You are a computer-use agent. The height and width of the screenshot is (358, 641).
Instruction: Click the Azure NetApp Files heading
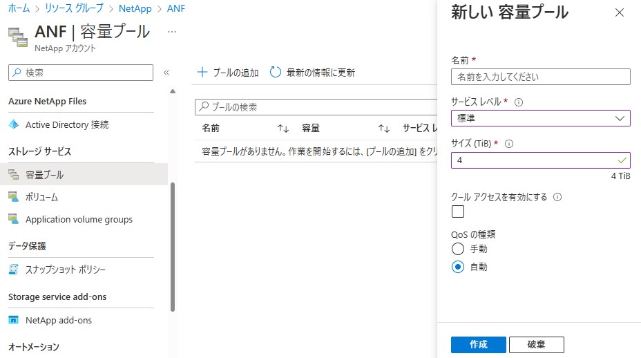tap(48, 101)
